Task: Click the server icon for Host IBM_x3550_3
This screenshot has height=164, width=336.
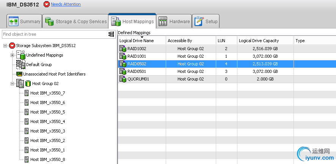Action: [27, 131]
